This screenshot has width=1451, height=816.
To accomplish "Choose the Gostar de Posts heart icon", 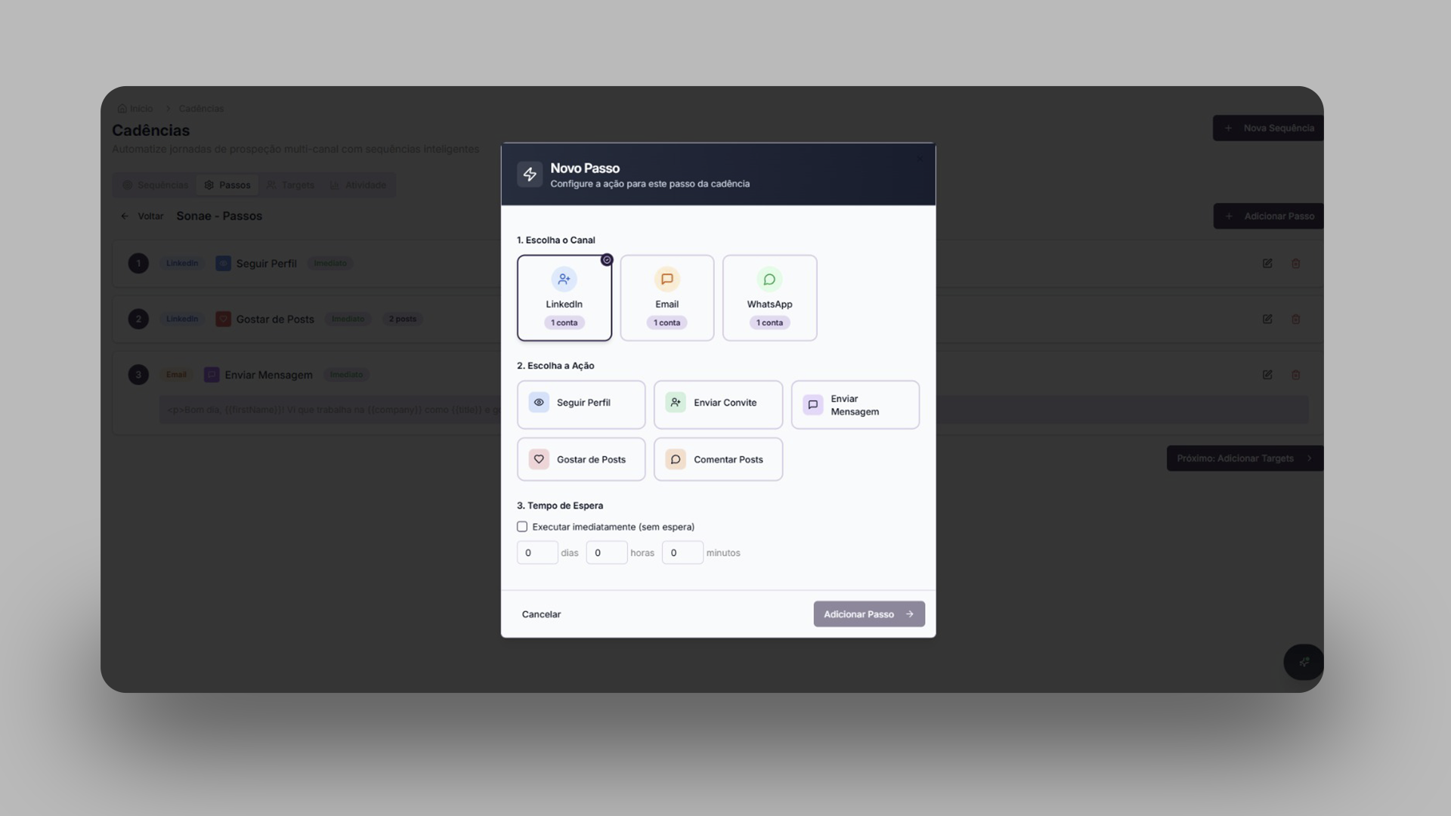I will [x=539, y=459].
